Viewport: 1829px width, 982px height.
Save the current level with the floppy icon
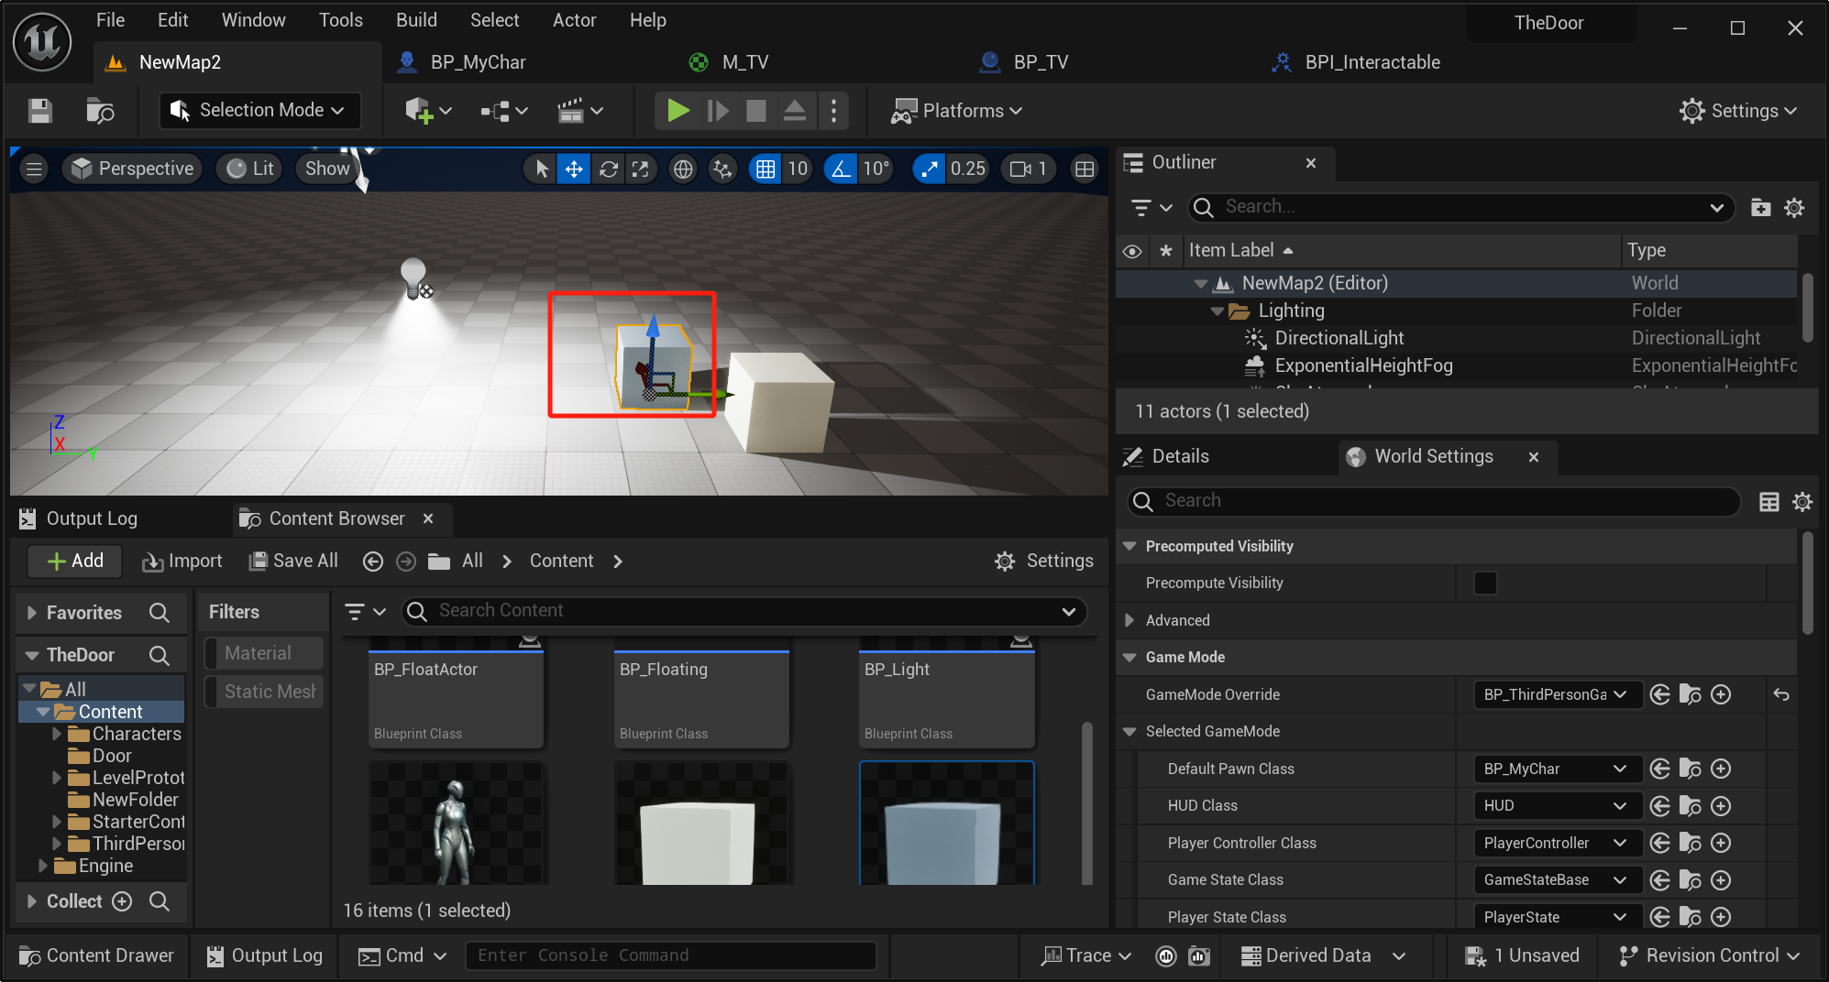click(x=39, y=111)
